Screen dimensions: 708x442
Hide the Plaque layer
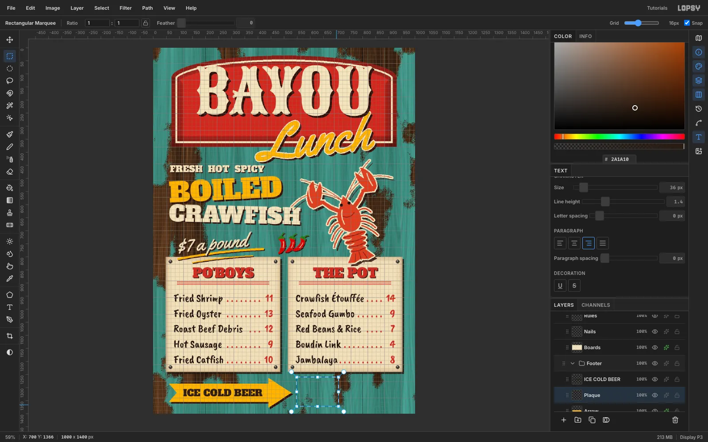(655, 395)
